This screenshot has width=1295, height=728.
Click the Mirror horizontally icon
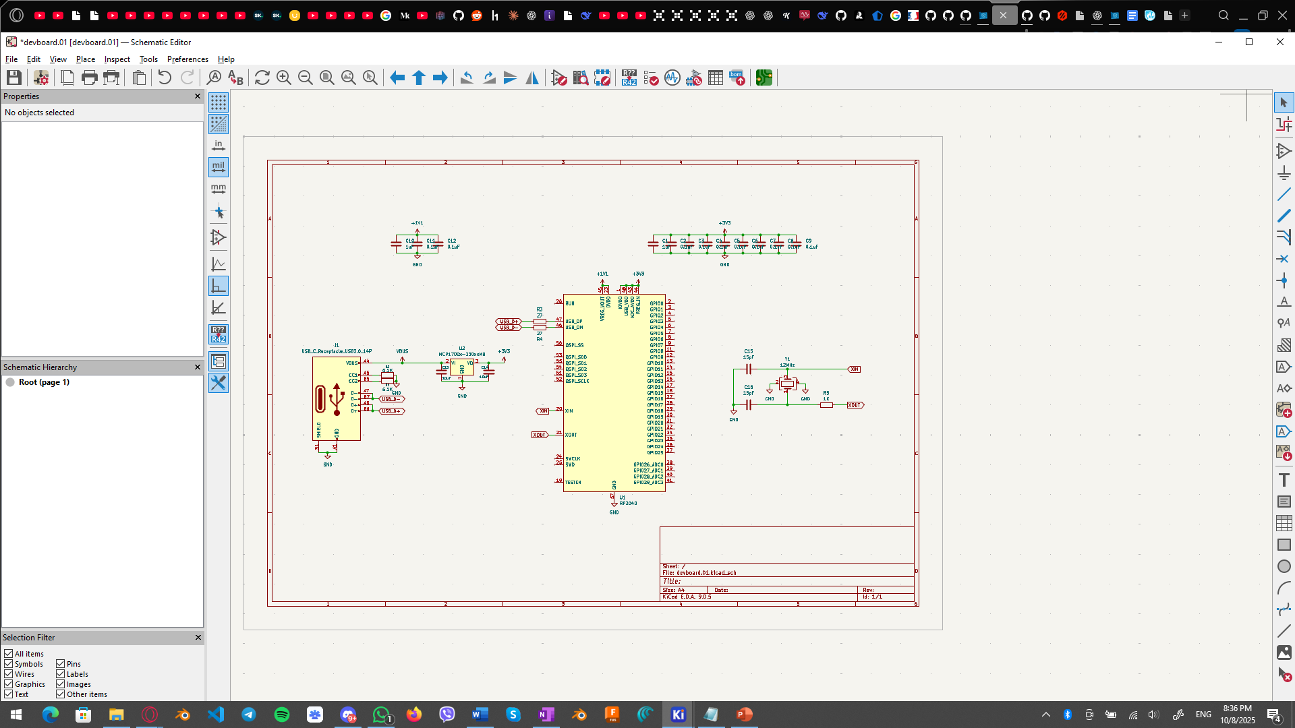[532, 78]
